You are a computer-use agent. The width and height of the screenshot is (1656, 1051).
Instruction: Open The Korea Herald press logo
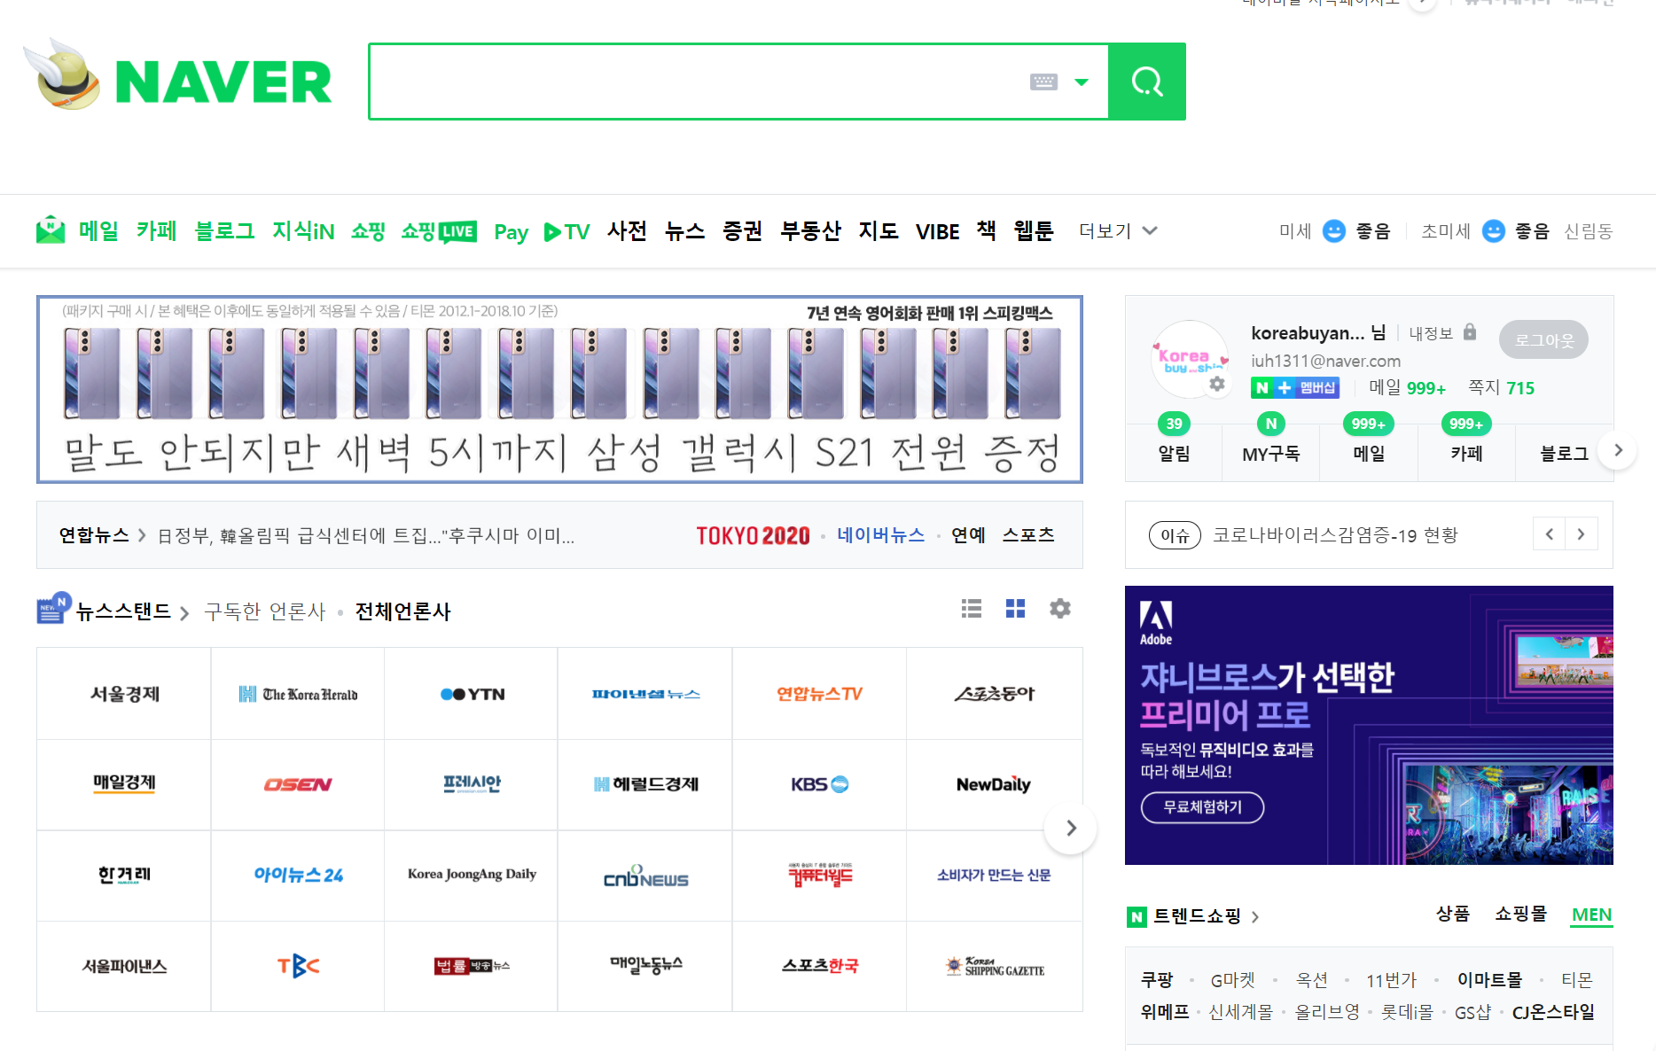[298, 694]
